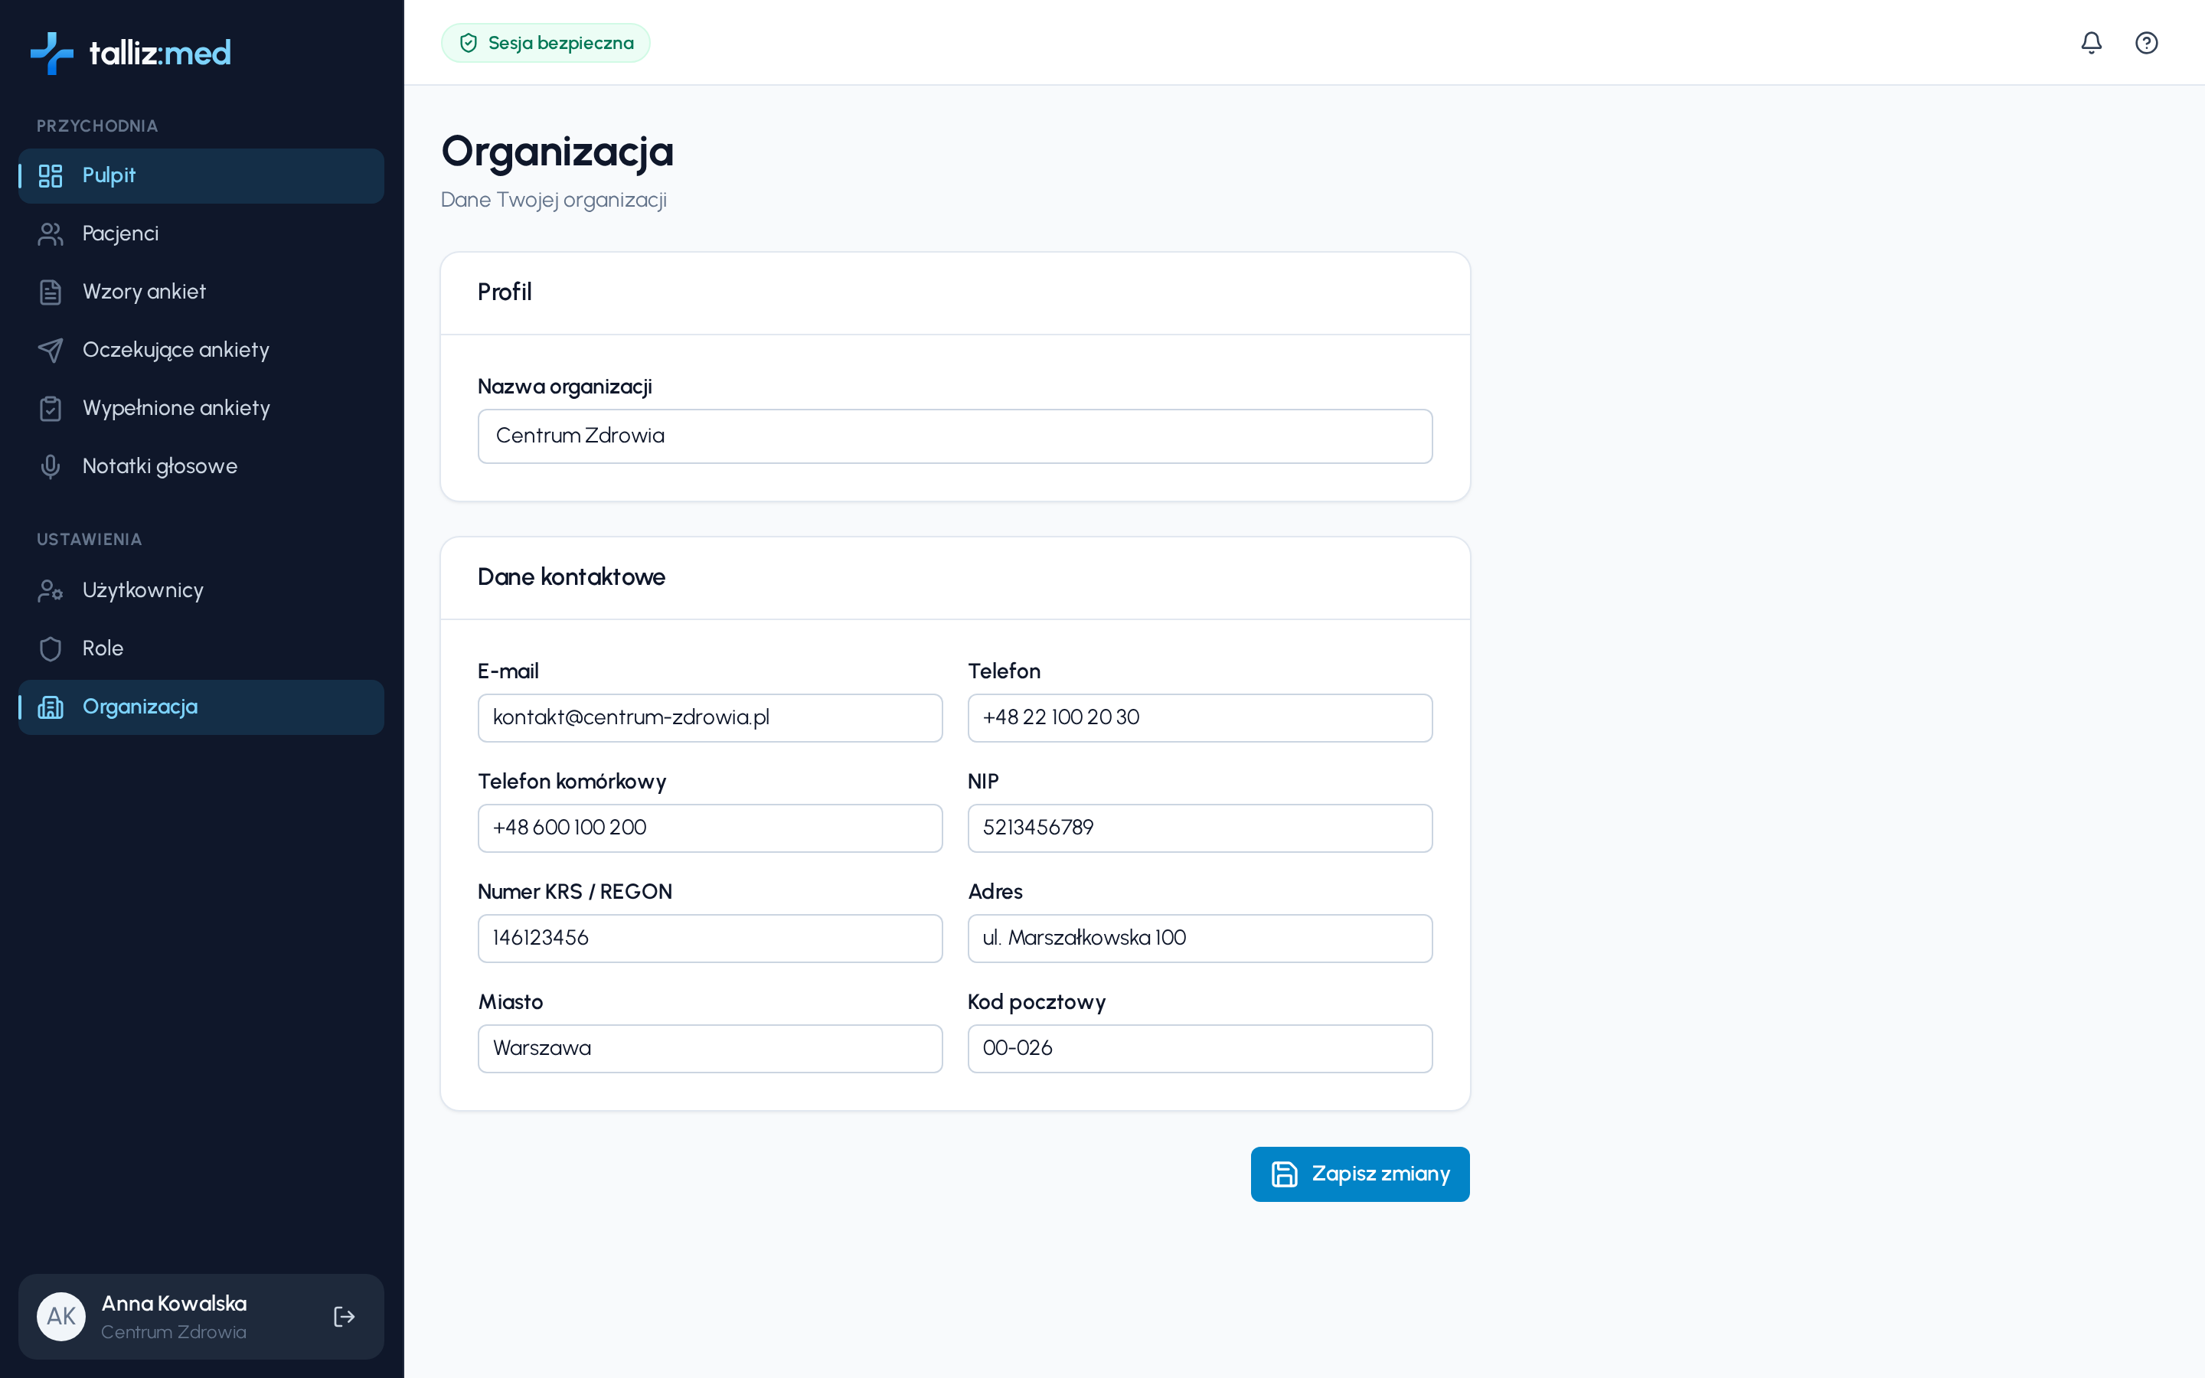Viewport: 2205px width, 1378px height.
Task: Click the Profil card heading
Action: 505,292
